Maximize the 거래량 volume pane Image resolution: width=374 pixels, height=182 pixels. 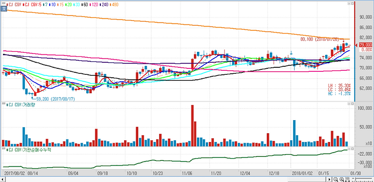pos(352,104)
